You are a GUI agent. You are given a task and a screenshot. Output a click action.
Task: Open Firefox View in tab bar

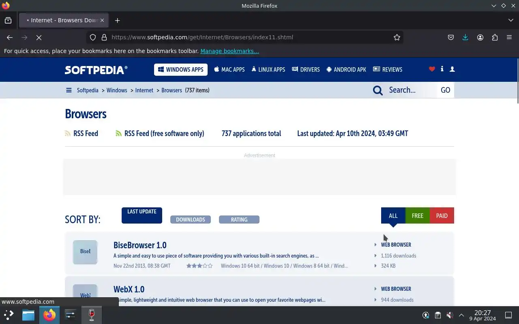(8, 20)
